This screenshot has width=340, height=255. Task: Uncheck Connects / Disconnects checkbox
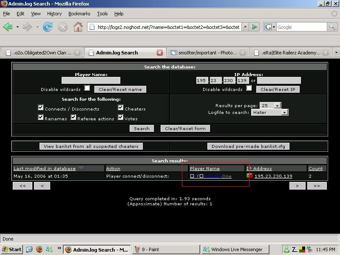point(40,108)
